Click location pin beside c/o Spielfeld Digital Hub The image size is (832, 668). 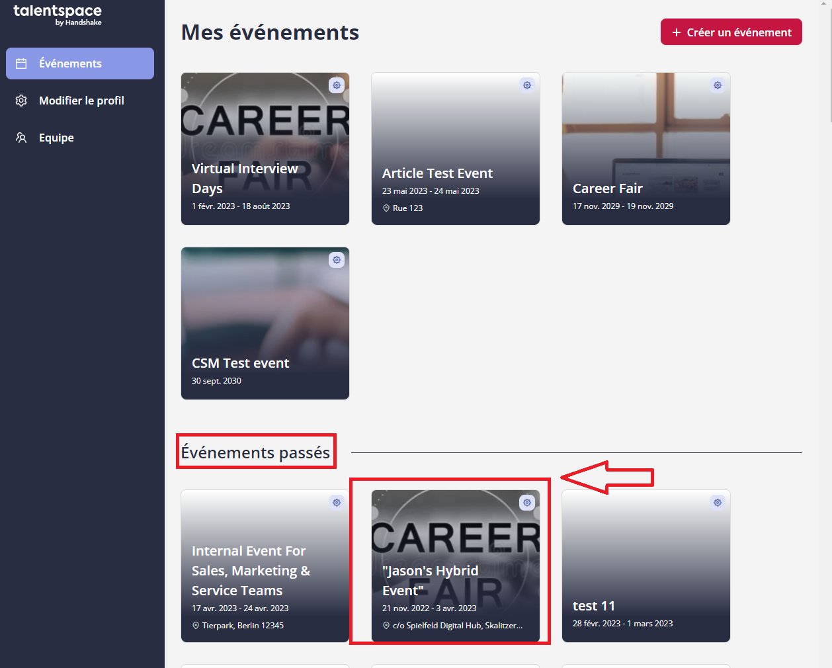coord(386,625)
